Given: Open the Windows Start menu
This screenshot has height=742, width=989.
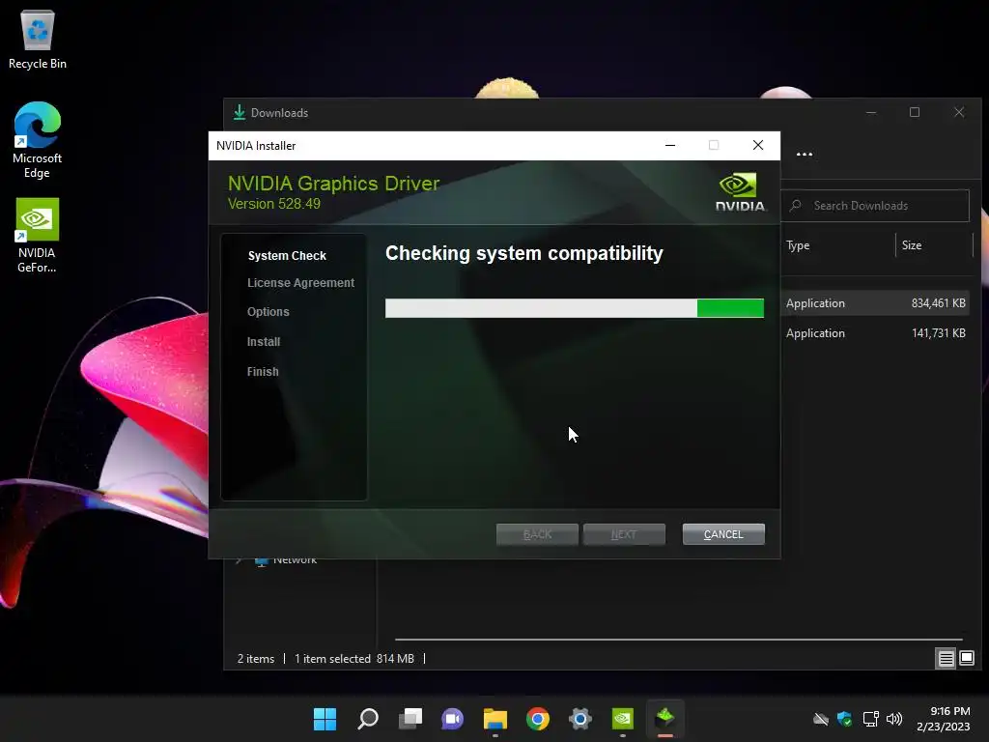Looking at the screenshot, I should [325, 719].
